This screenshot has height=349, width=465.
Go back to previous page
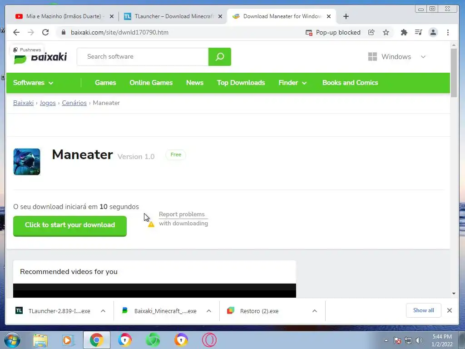(x=16, y=32)
